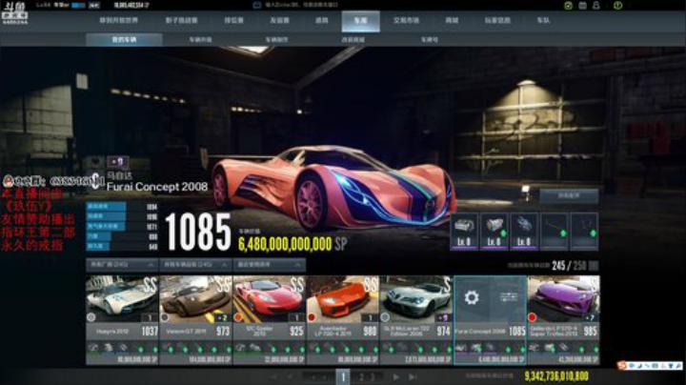This screenshot has height=385, width=686.
Task: Click the +2 badge on Venom GT card
Action: point(222,317)
